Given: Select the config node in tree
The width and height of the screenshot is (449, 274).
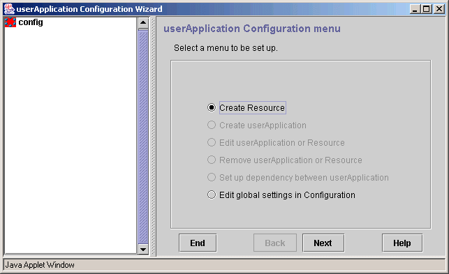Looking at the screenshot, I should click(x=31, y=22).
